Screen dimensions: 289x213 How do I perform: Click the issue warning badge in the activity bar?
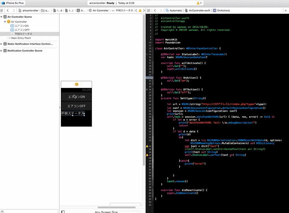(199, 3)
